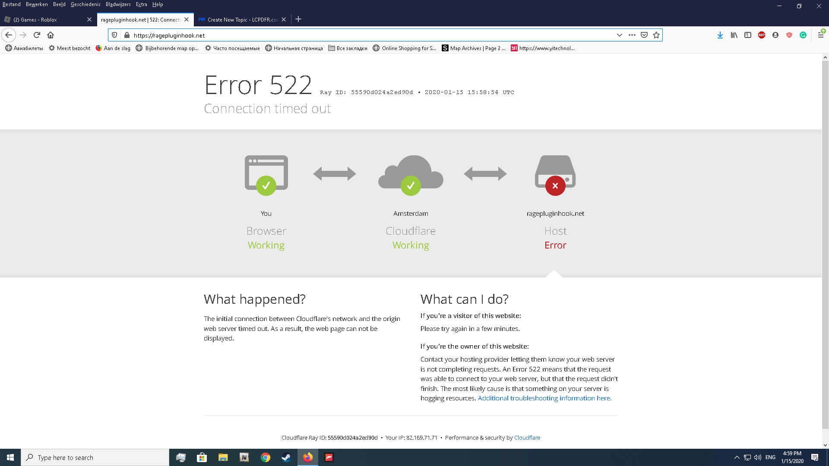Bookmark this page with star icon

pyautogui.click(x=656, y=35)
